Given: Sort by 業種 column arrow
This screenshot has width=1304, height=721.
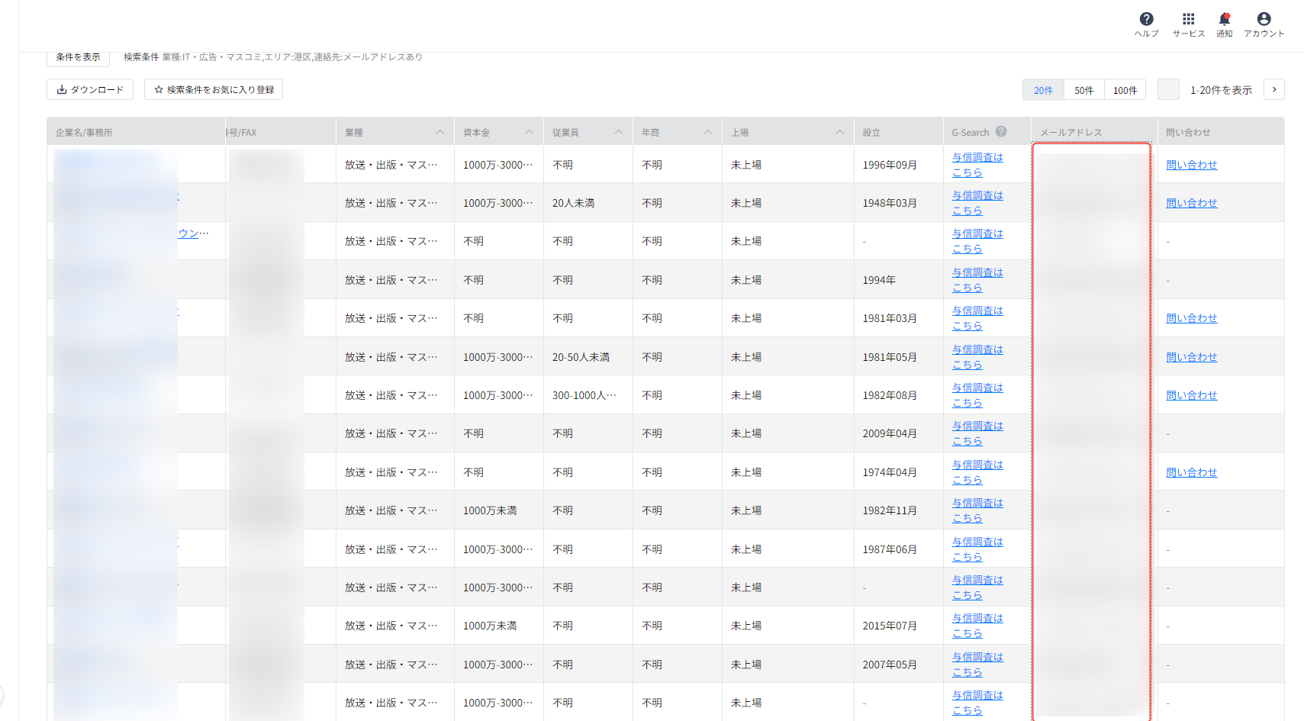Looking at the screenshot, I should (x=440, y=132).
